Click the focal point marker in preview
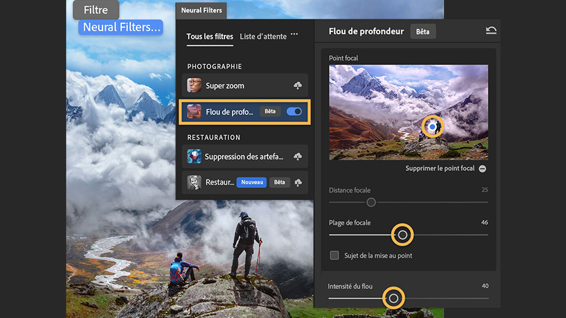 tap(432, 126)
